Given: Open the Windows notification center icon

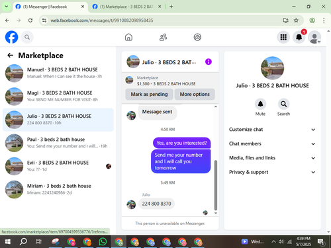Looking at the screenshot, I should click(320, 242).
